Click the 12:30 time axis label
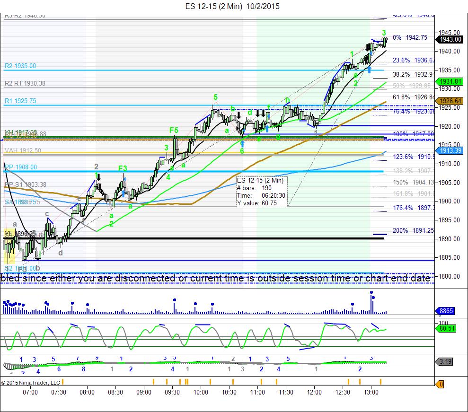The height and width of the screenshot is (412, 468). click(342, 392)
